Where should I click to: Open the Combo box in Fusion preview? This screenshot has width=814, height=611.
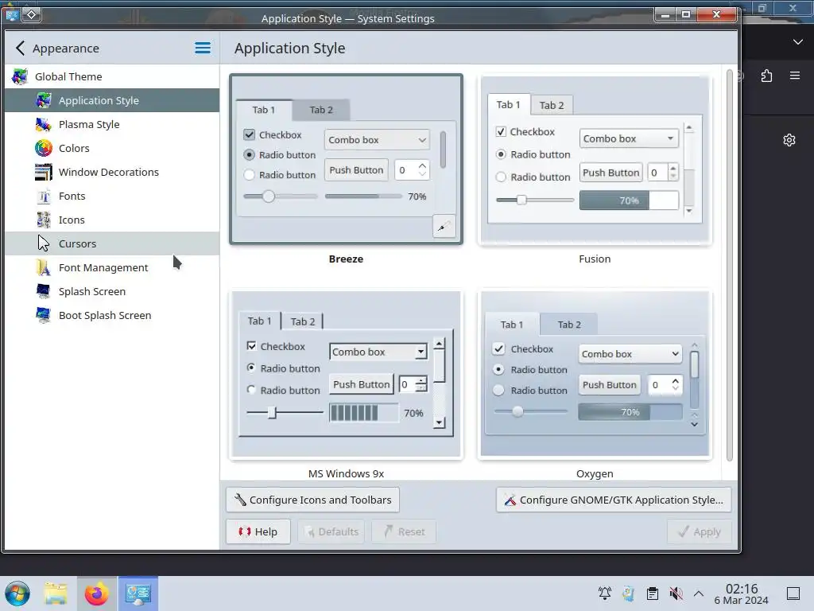coord(629,138)
